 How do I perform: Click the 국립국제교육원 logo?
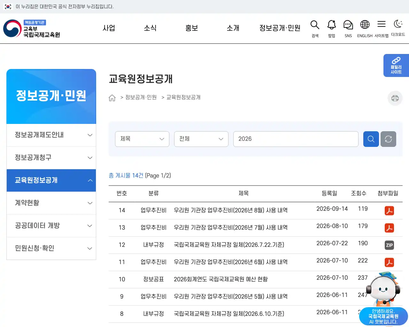click(x=32, y=29)
